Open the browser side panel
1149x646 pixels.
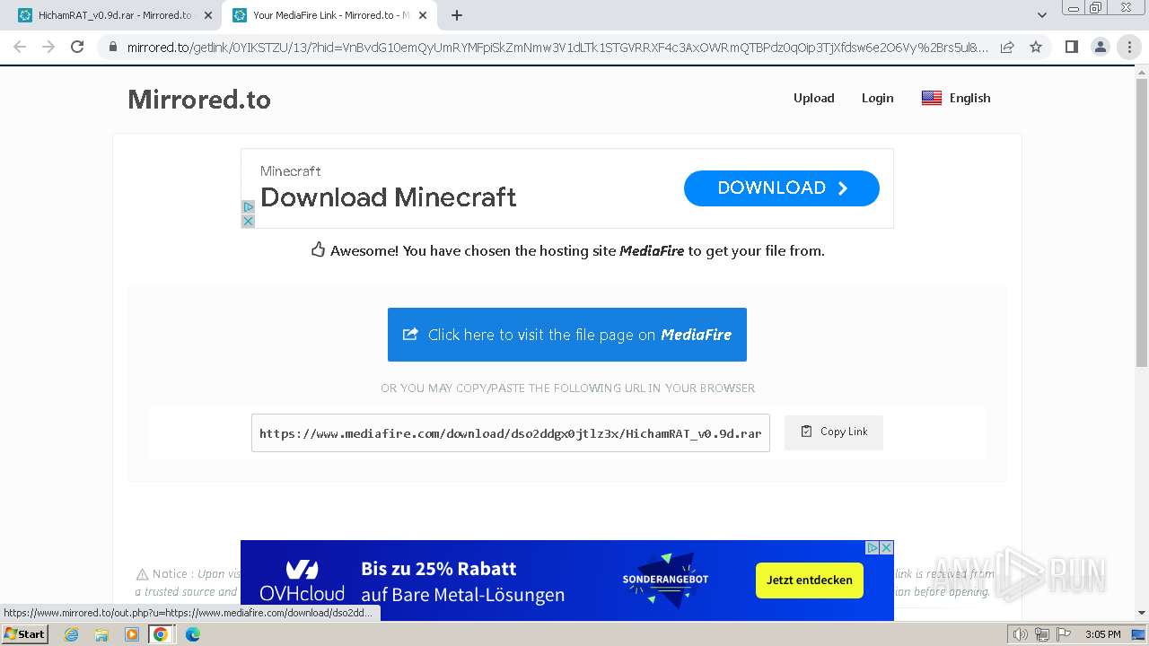[1071, 47]
